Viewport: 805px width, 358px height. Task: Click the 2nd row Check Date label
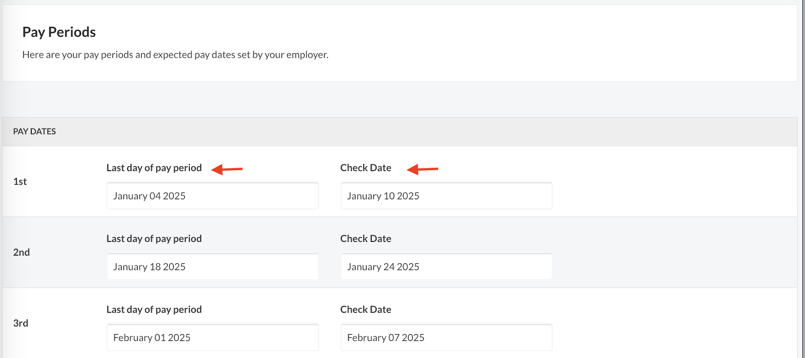(x=366, y=239)
